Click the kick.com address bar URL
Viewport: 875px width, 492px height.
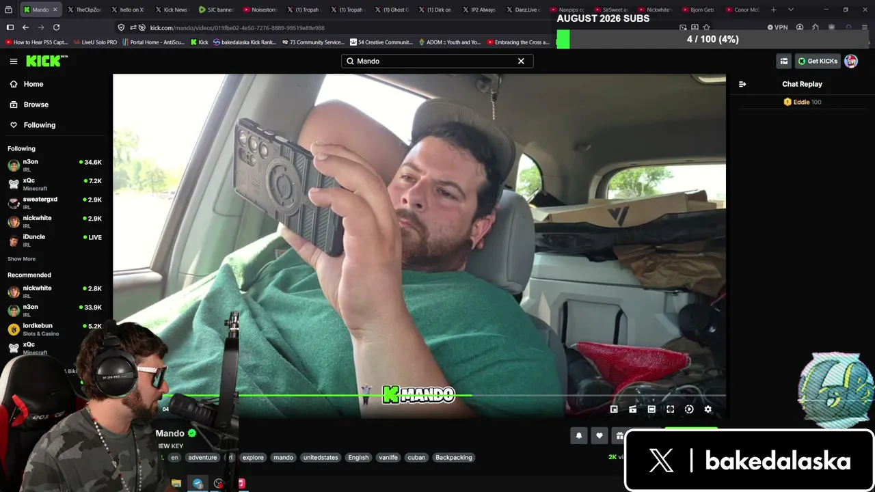coord(237,28)
